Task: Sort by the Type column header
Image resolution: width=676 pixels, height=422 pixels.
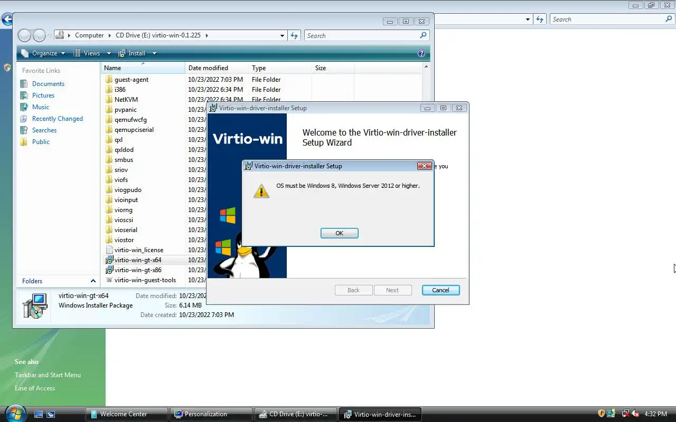Action: [280, 68]
